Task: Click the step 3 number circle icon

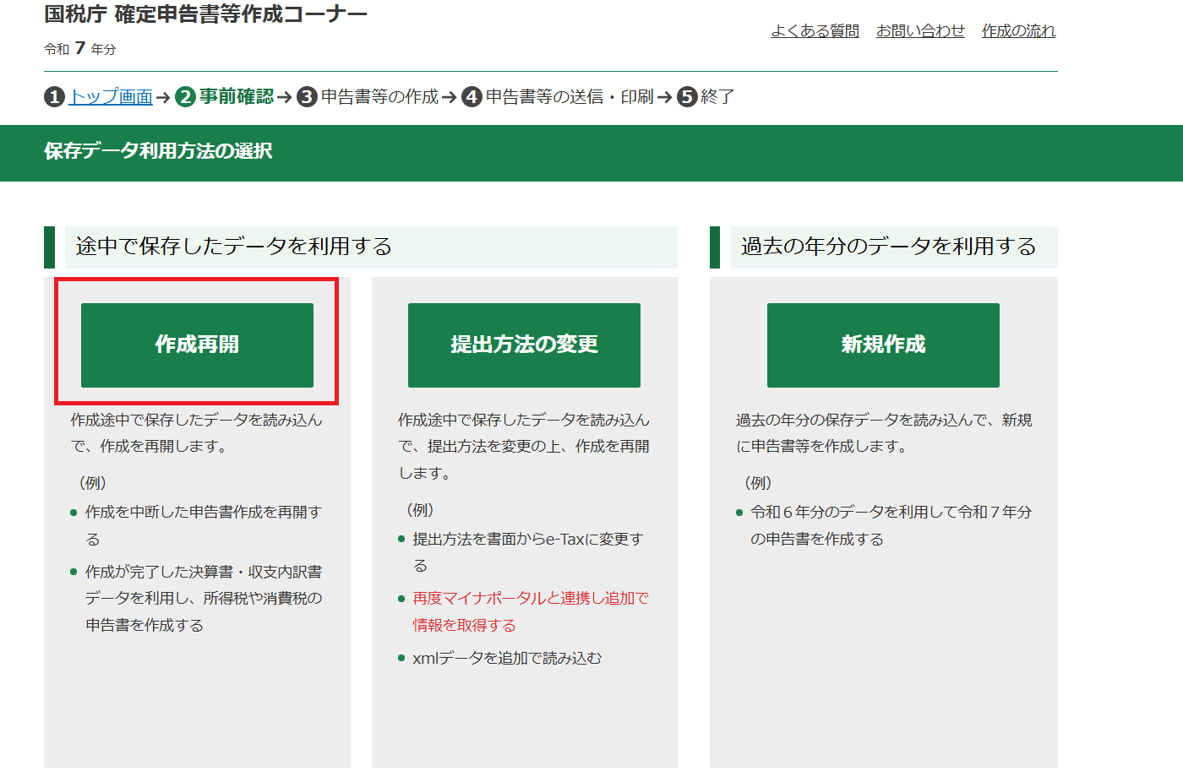Action: tap(307, 97)
